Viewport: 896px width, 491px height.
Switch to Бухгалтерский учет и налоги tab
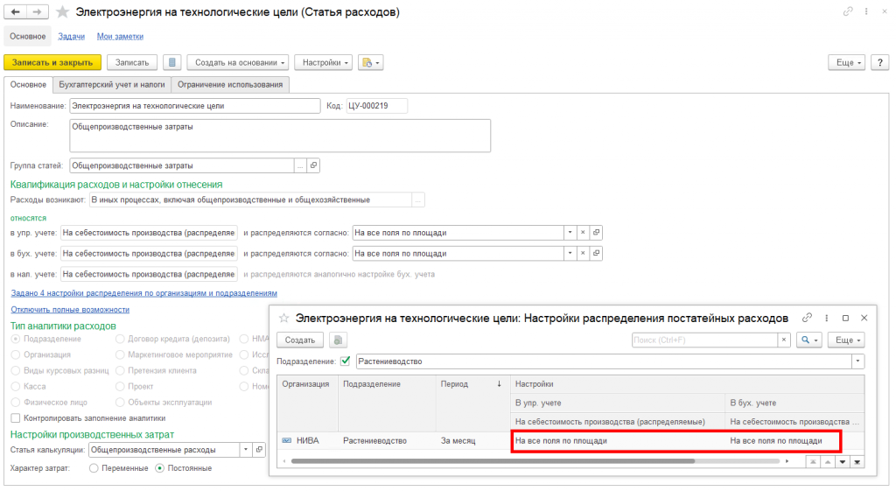click(112, 85)
